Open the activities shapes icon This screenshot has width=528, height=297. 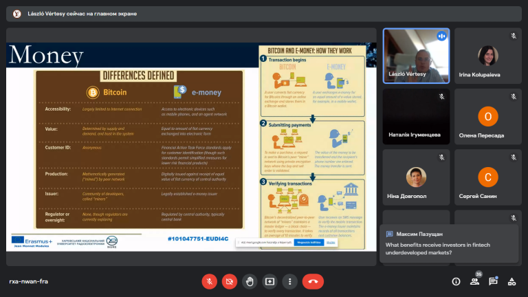511,281
